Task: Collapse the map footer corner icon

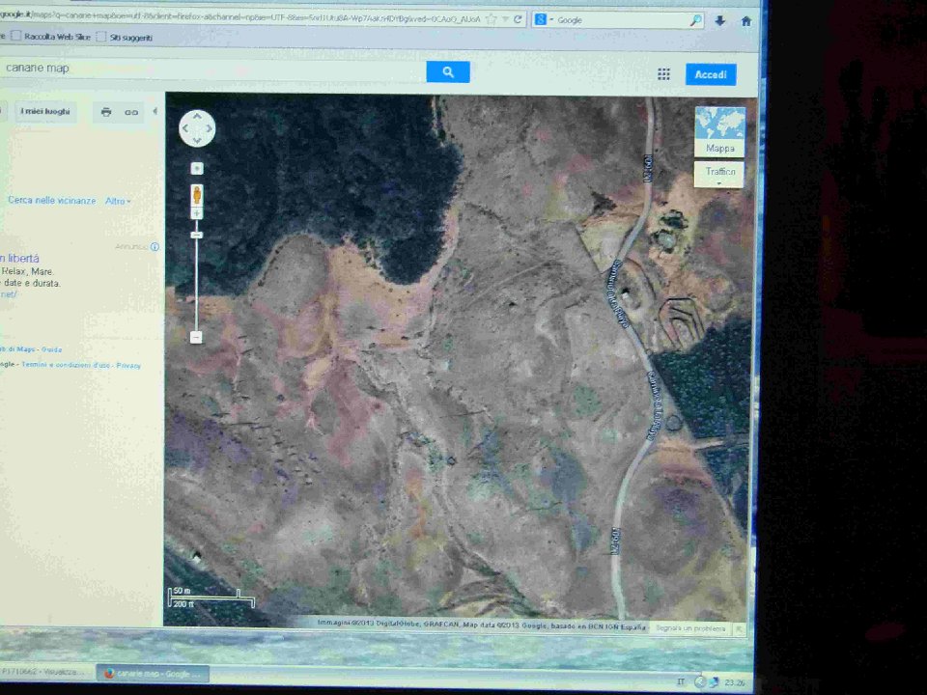Action: 739,629
